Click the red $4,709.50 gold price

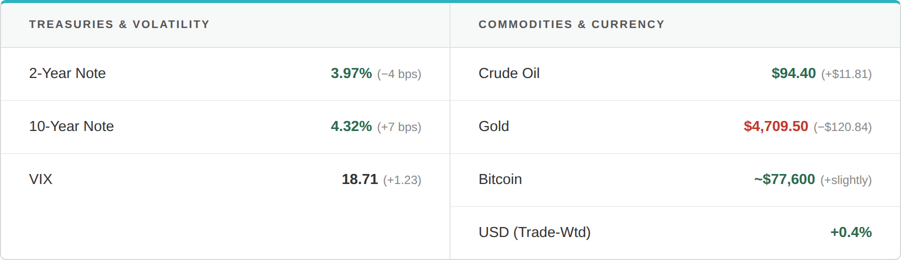click(776, 126)
